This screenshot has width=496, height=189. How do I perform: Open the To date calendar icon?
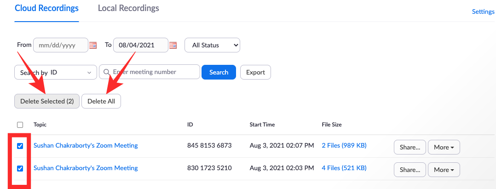(x=173, y=45)
